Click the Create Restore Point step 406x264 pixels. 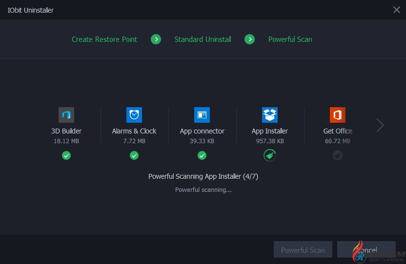point(104,39)
